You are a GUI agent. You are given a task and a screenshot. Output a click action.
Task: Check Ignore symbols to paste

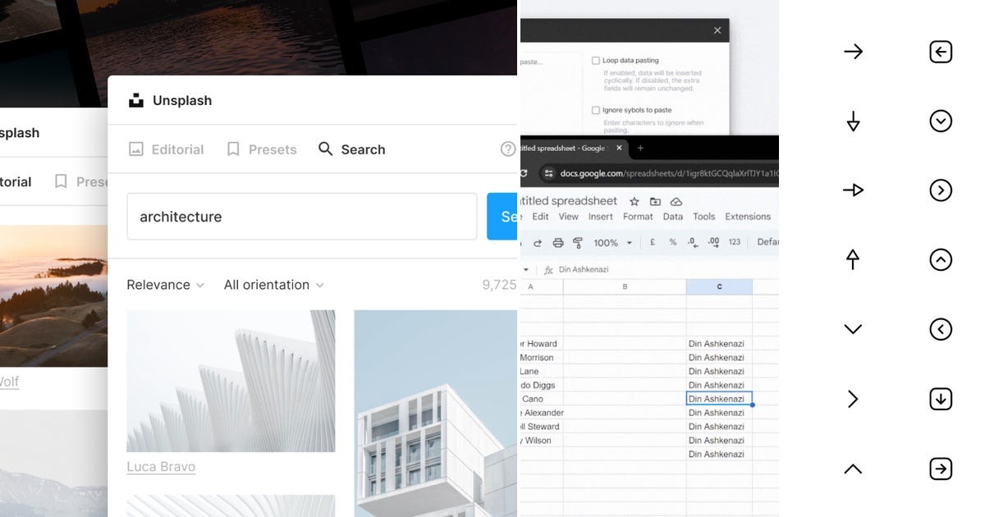tap(597, 109)
